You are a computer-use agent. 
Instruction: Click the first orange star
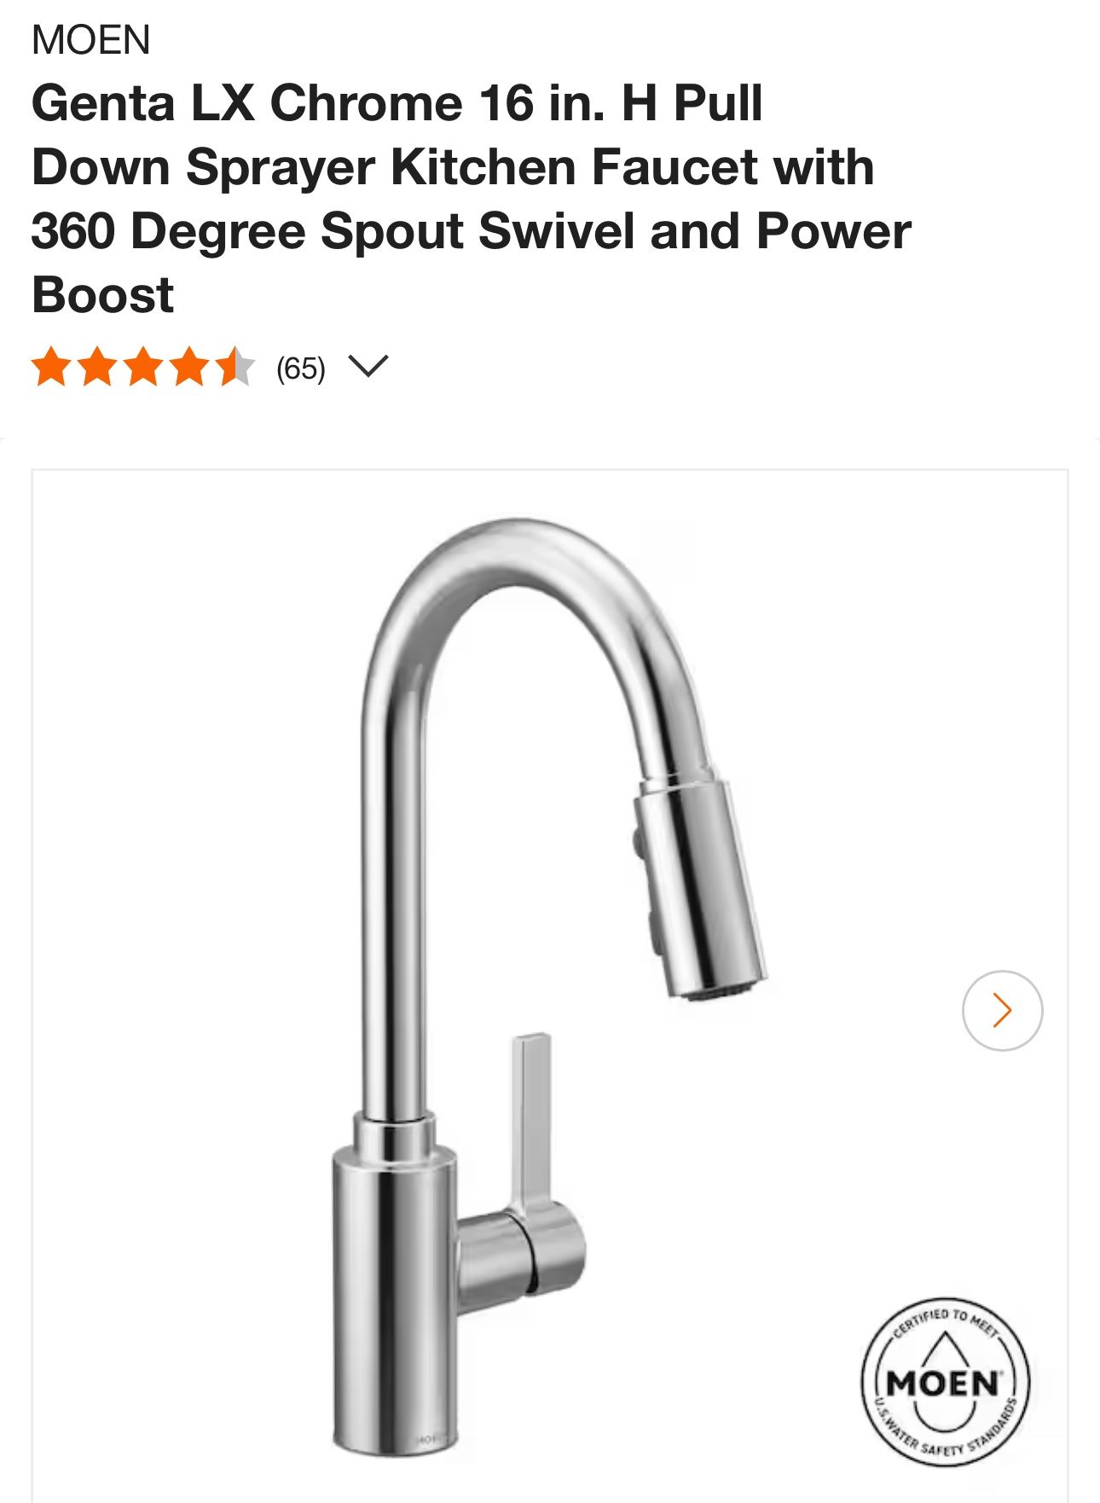(51, 368)
